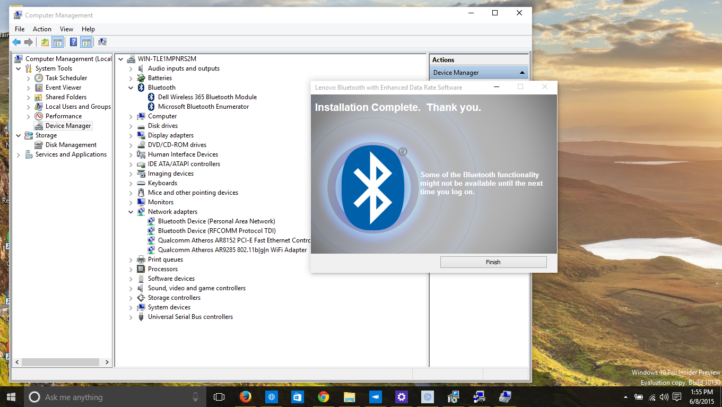
Task: Select the Computer Management (Local) root node
Action: pos(68,59)
